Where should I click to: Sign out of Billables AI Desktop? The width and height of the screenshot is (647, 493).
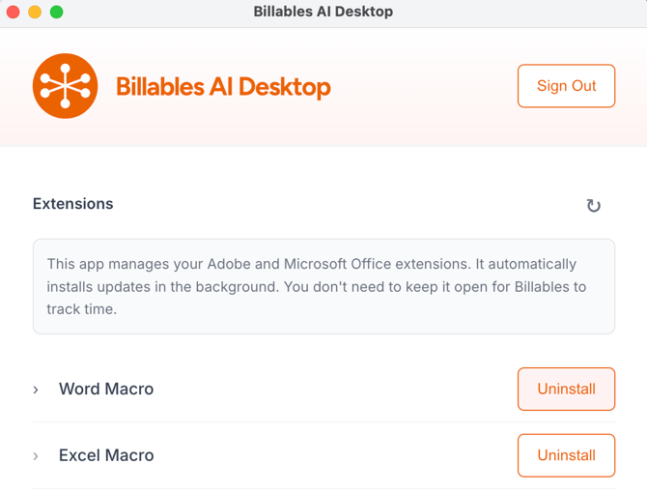click(566, 86)
